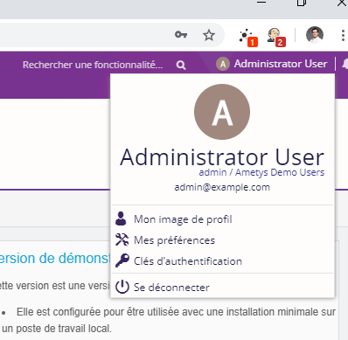Open Mes préférences

click(174, 240)
